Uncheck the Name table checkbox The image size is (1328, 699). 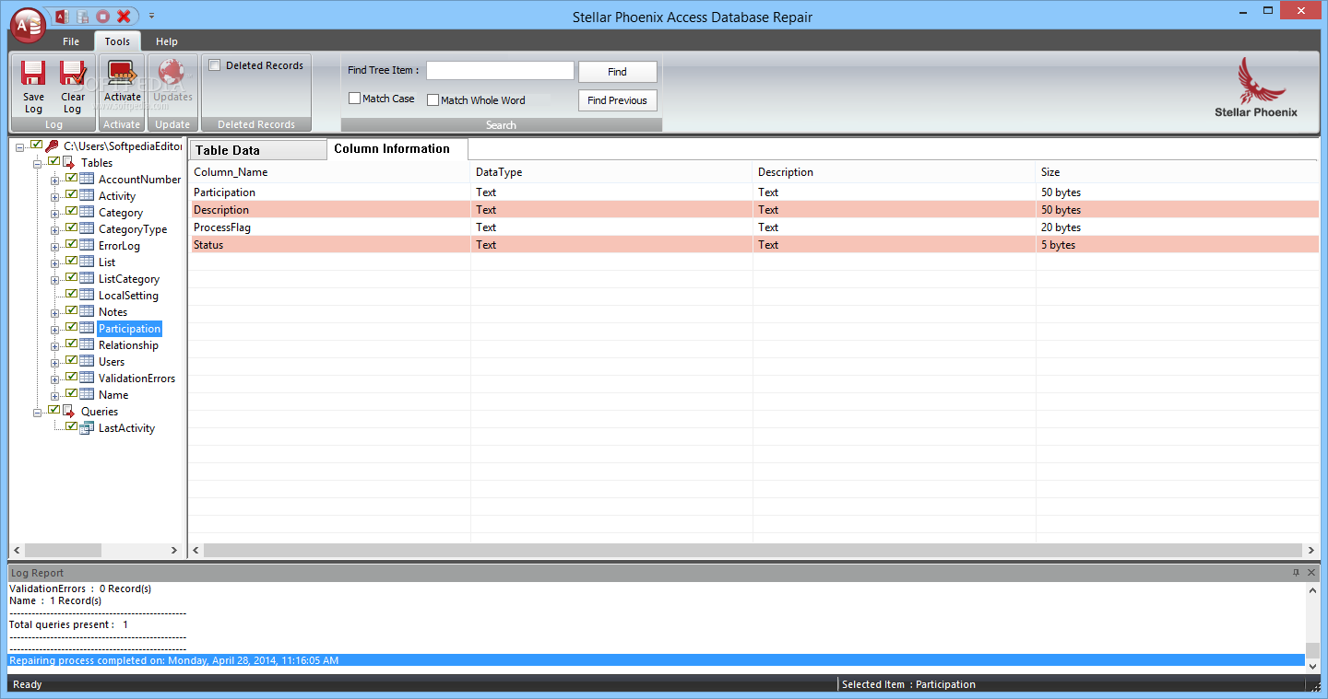71,394
